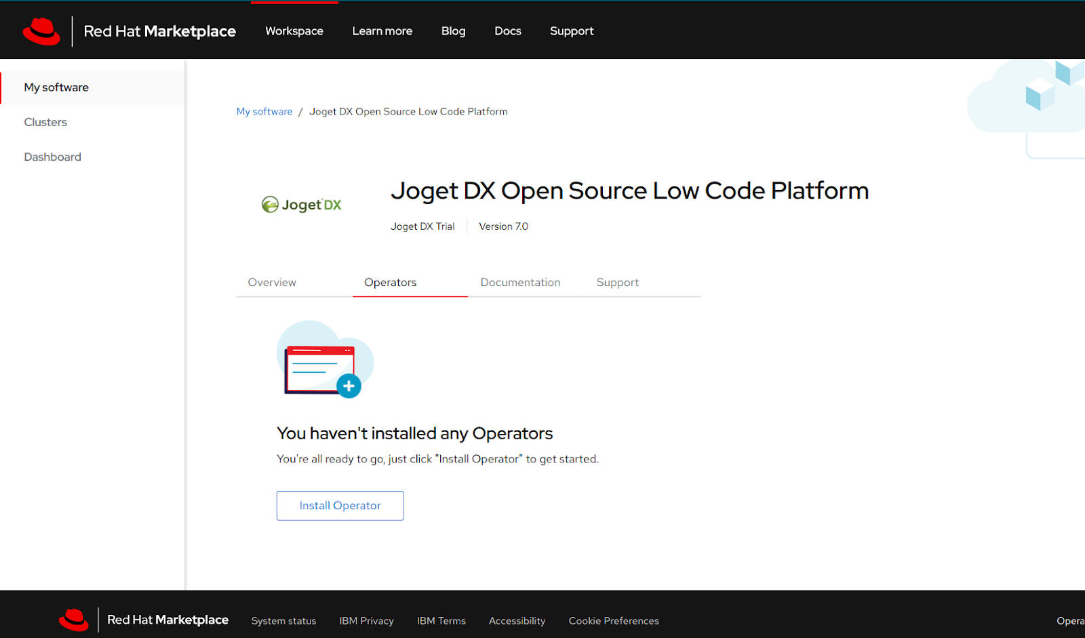Image resolution: width=1085 pixels, height=638 pixels.
Task: Click the breadcrumb text Joget DX Open Source Low Code Platform
Action: tap(408, 112)
